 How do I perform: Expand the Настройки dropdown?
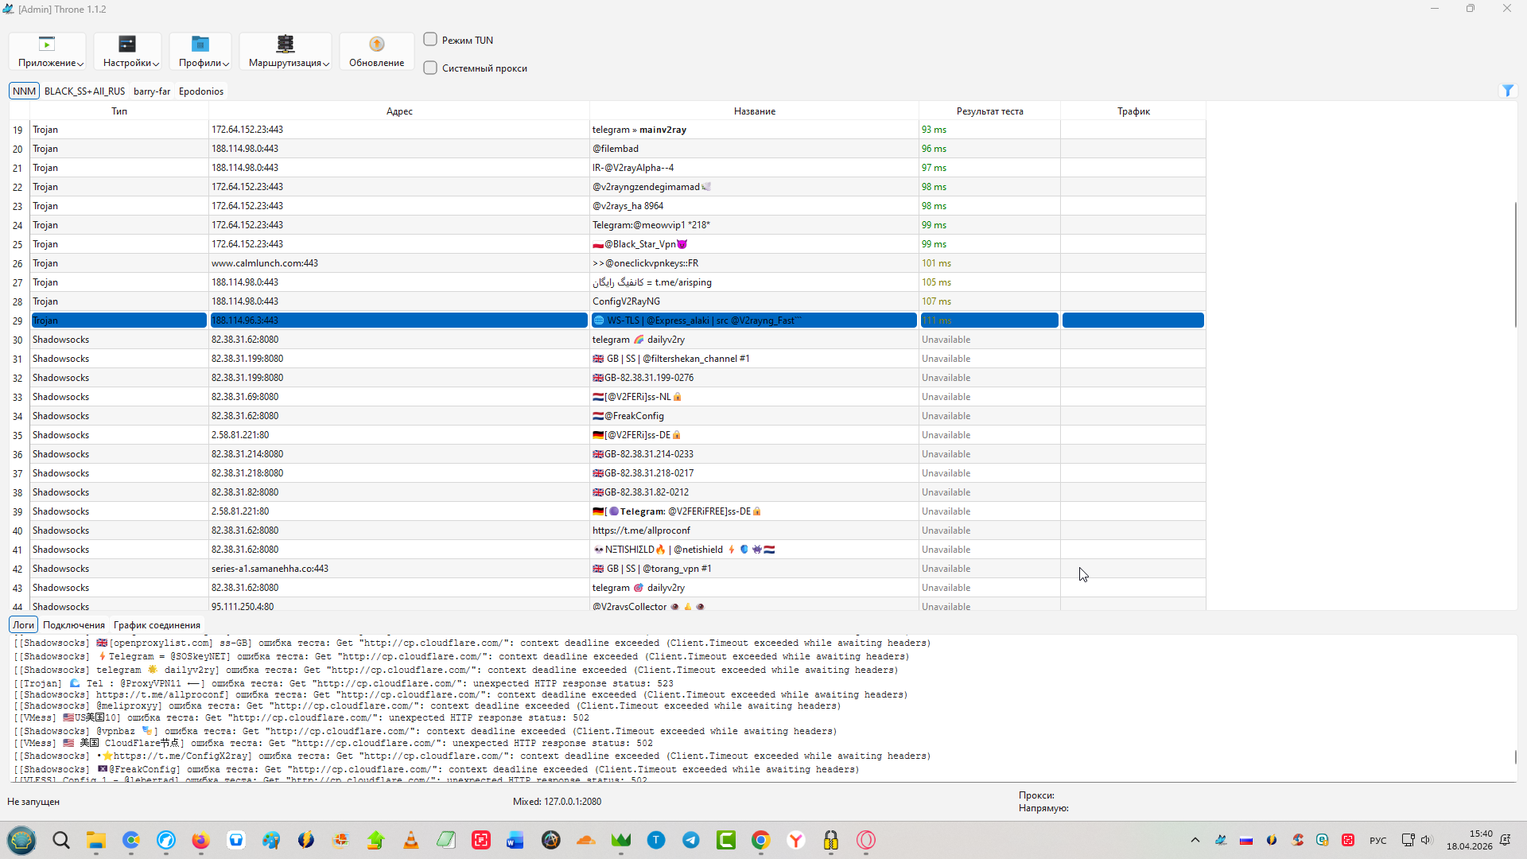[127, 52]
